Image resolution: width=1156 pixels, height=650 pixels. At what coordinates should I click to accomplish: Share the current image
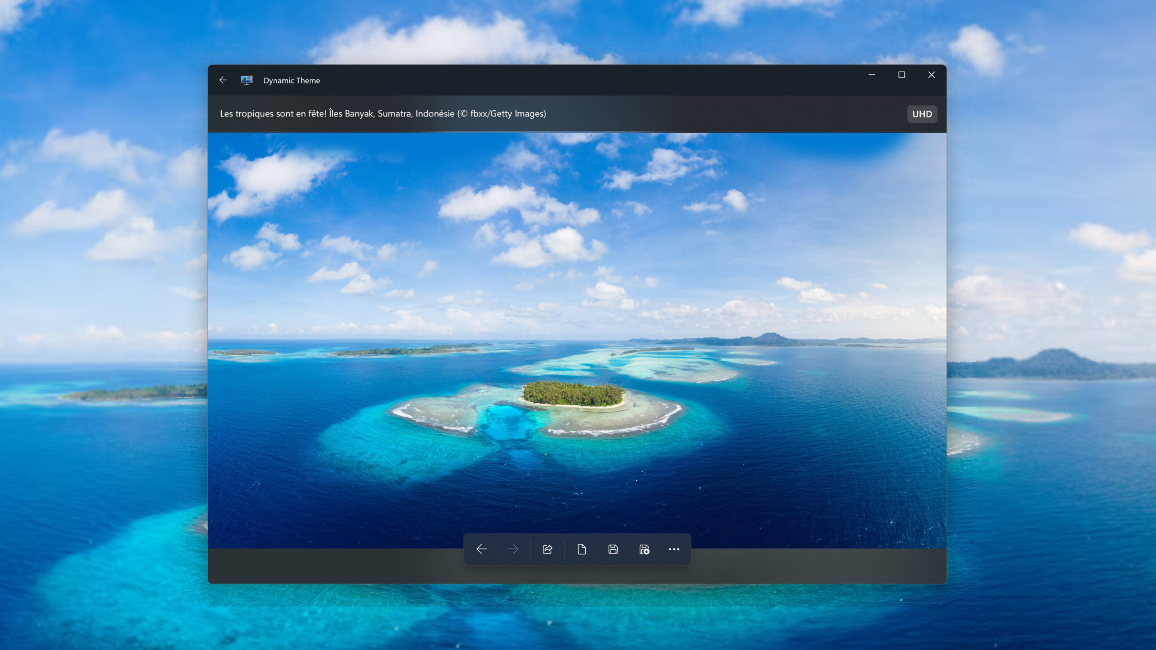[547, 549]
